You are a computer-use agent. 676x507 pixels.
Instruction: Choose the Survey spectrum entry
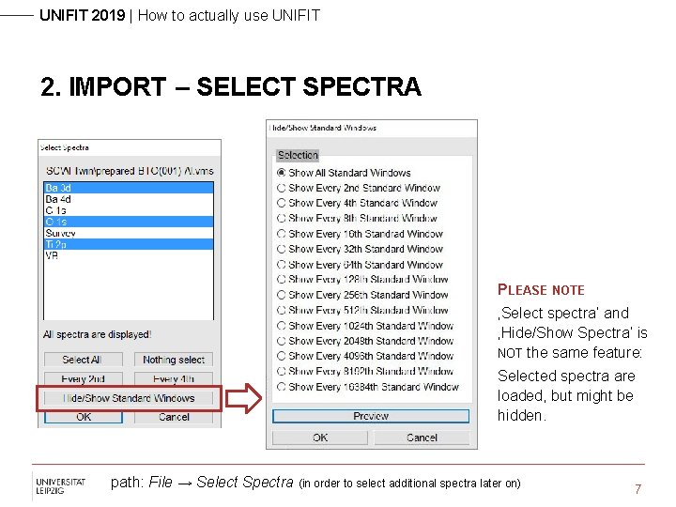(61, 233)
